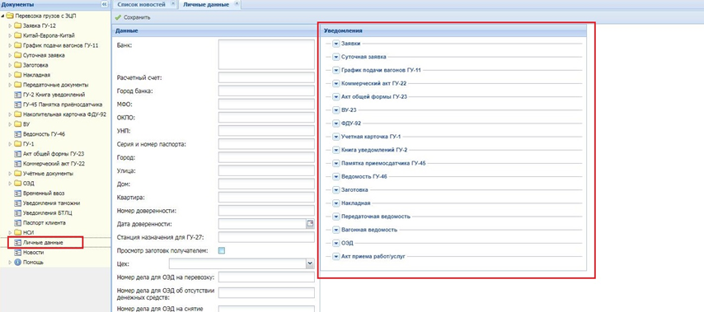Expand the Книга уведомлений ГУ-2 notifications section
This screenshot has width=704, height=312.
[336, 150]
